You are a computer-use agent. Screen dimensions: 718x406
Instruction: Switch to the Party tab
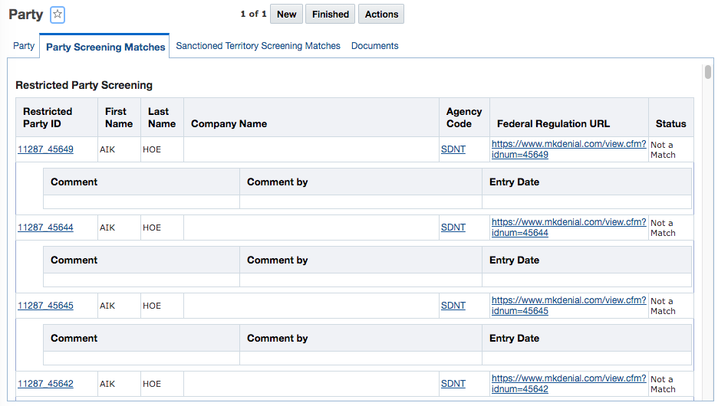pos(24,46)
